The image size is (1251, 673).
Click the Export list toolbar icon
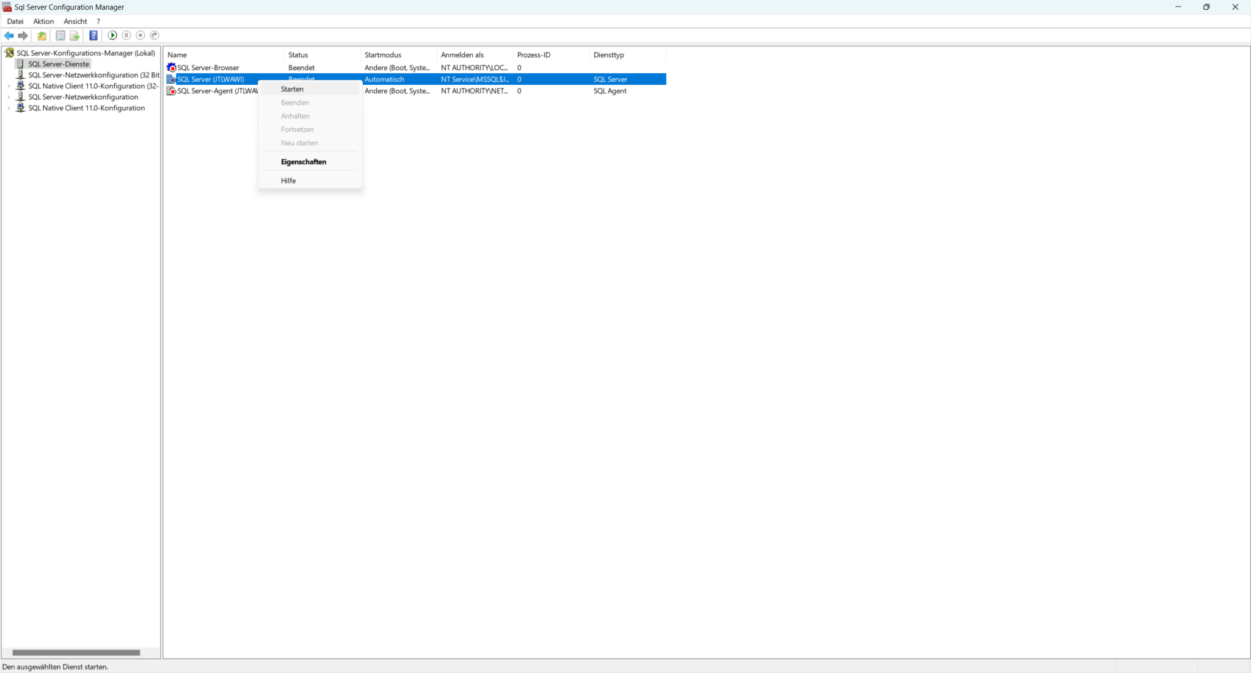pos(75,35)
